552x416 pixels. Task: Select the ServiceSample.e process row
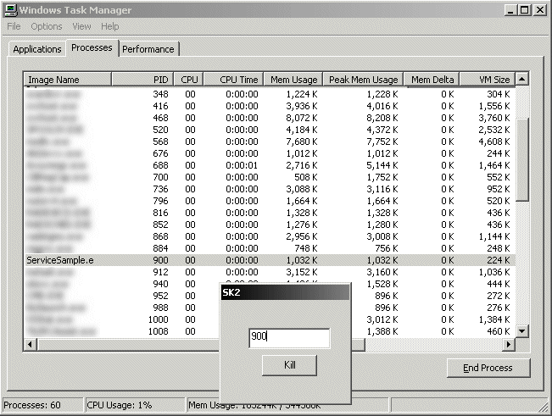point(60,260)
